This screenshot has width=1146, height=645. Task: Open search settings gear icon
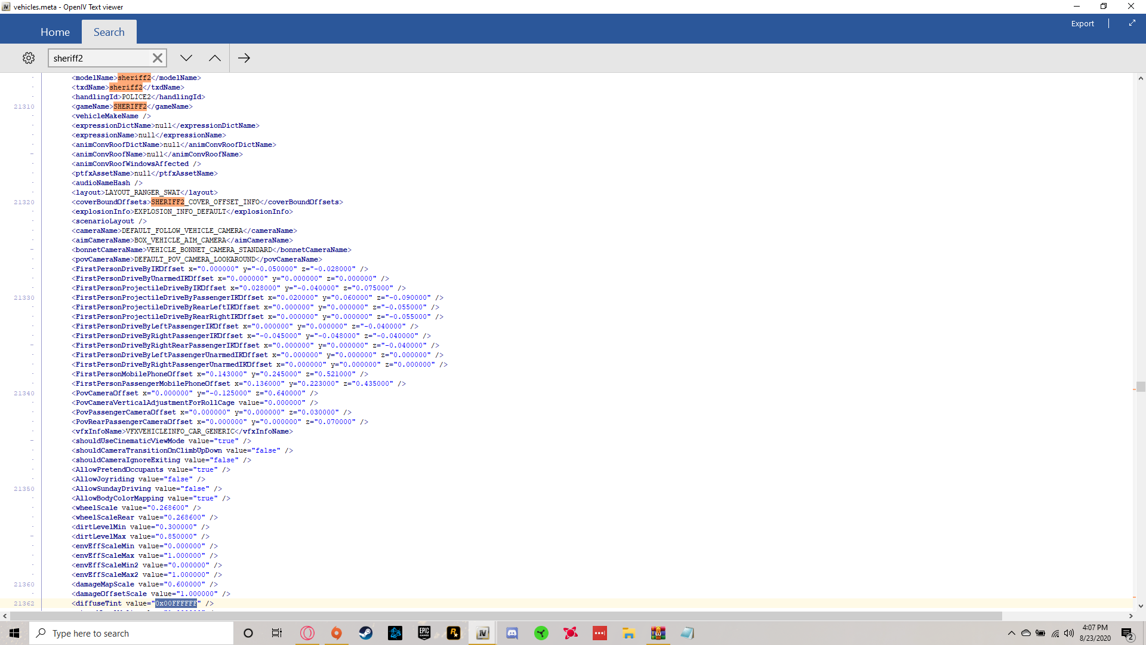coord(29,58)
